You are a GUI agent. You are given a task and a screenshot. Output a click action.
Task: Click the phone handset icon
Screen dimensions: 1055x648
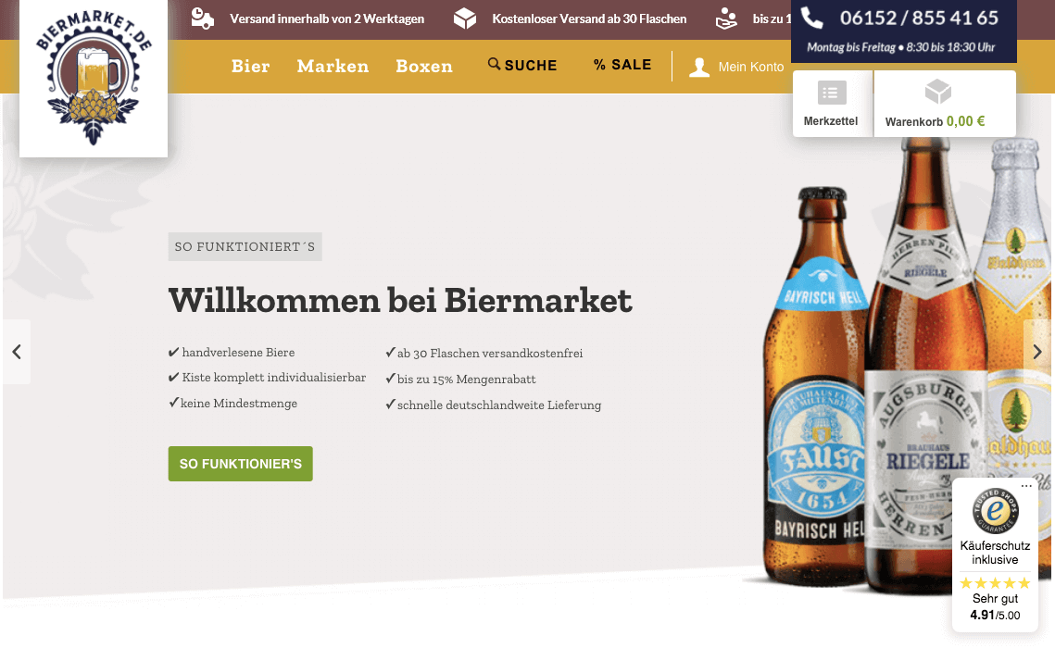click(812, 19)
